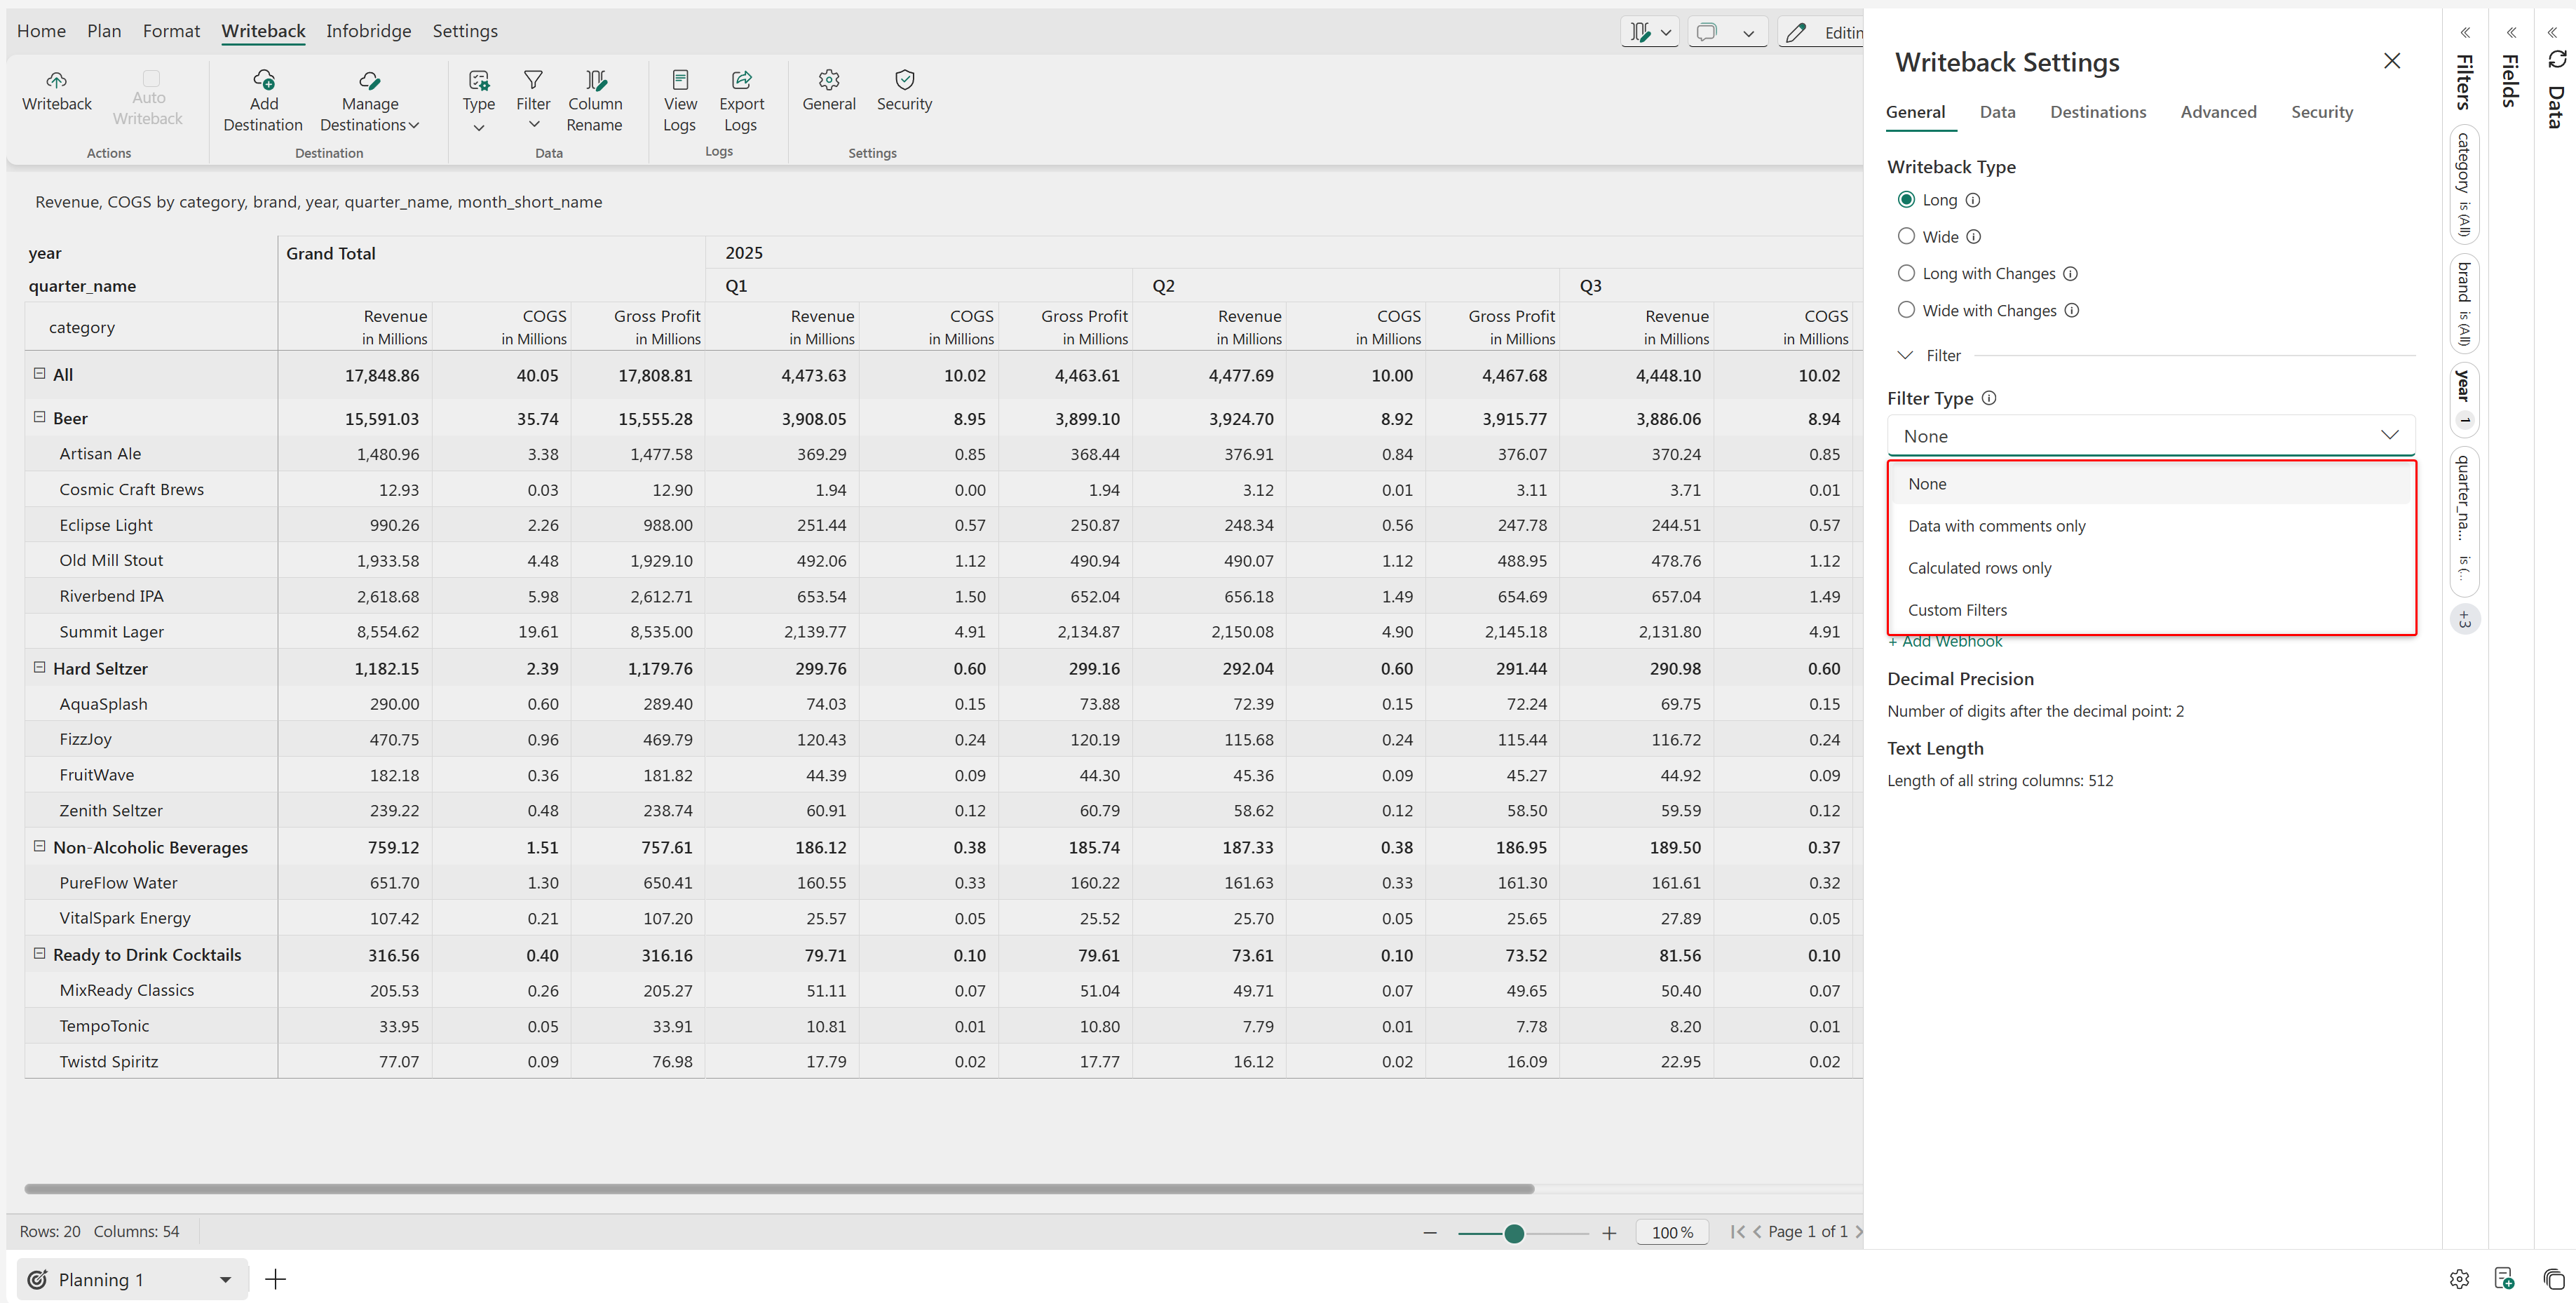2576x1303 pixels.
Task: Click the Security shield icon
Action: coord(904,80)
